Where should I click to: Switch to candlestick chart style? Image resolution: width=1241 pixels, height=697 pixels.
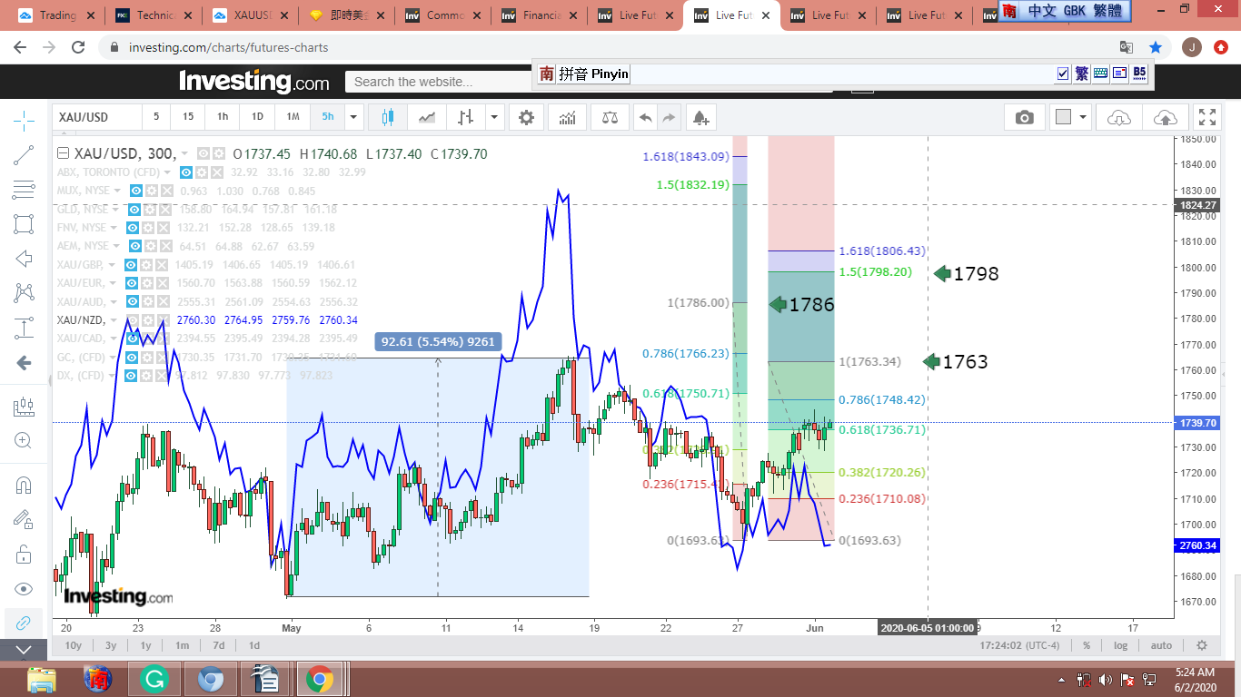pyautogui.click(x=390, y=117)
